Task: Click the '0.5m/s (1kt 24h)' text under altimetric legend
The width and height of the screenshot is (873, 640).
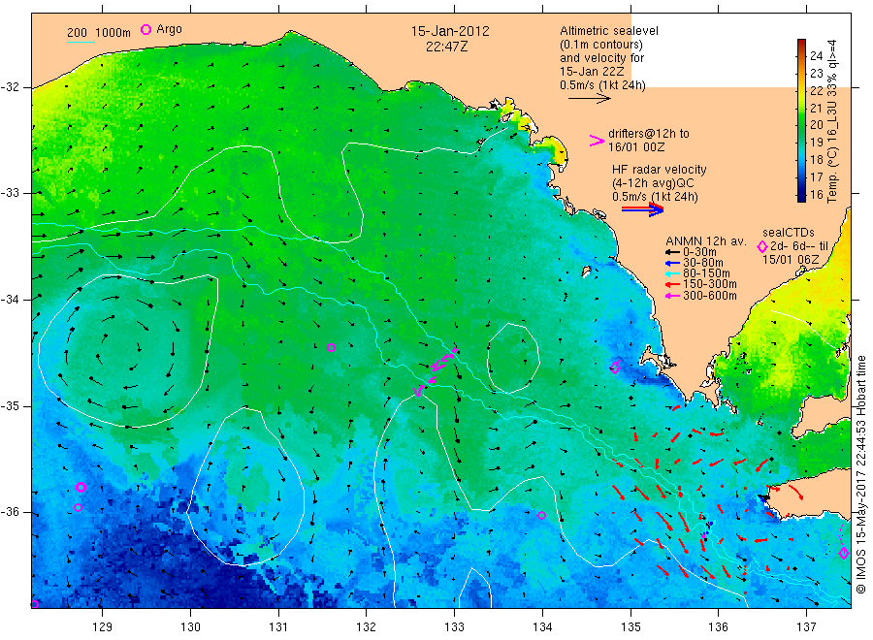Action: (x=603, y=85)
